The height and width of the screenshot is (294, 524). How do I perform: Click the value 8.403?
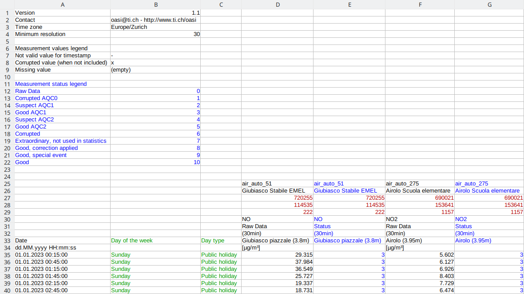coord(420,276)
